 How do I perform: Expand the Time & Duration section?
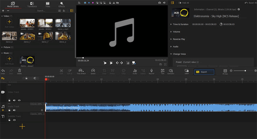[x=181, y=24]
